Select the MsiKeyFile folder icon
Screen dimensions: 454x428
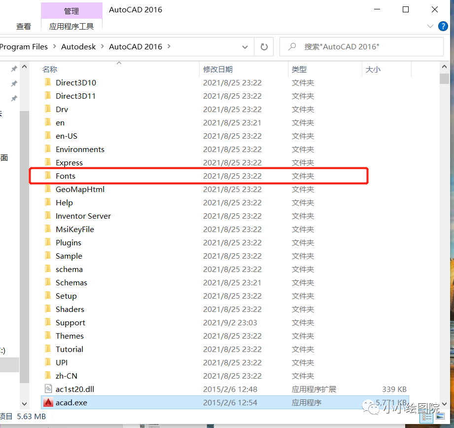[48, 229]
